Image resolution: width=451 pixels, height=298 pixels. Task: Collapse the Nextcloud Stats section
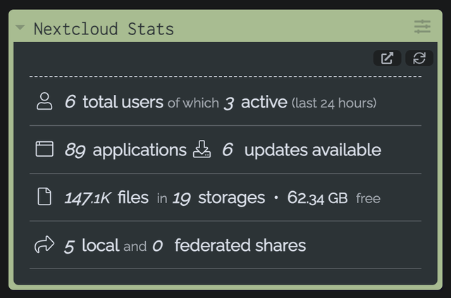coord(20,27)
